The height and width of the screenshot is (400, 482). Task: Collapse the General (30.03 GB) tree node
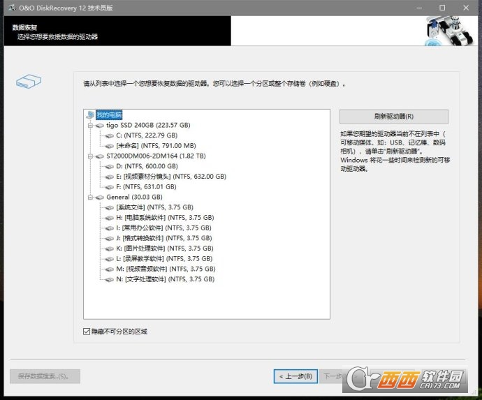(x=90, y=198)
